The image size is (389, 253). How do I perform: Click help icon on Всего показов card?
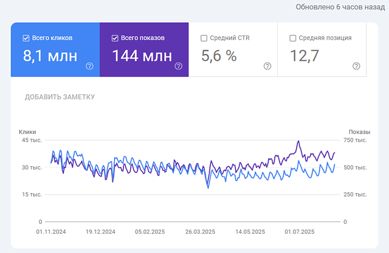pyautogui.click(x=179, y=66)
